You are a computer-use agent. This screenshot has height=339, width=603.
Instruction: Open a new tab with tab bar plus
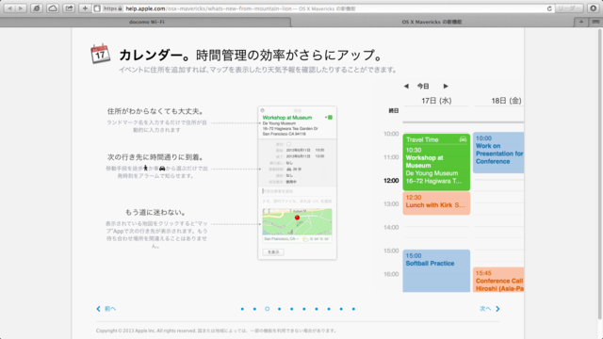[x=581, y=22]
